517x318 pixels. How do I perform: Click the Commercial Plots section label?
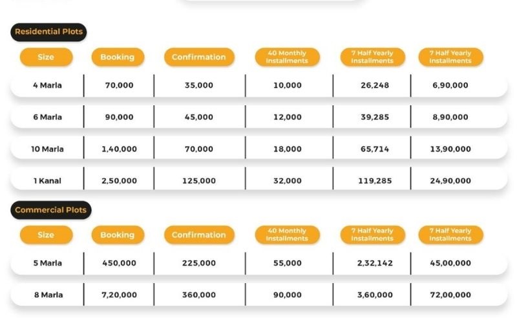50,210
